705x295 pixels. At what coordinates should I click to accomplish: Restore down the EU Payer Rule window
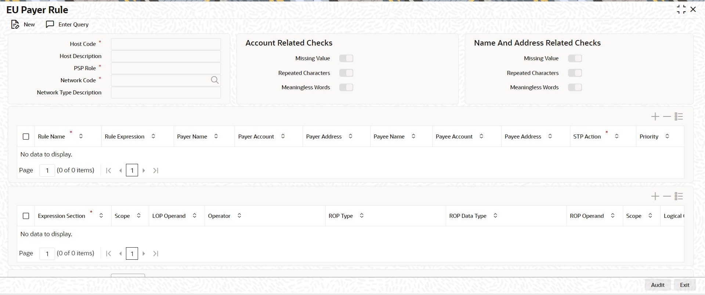[x=681, y=10]
